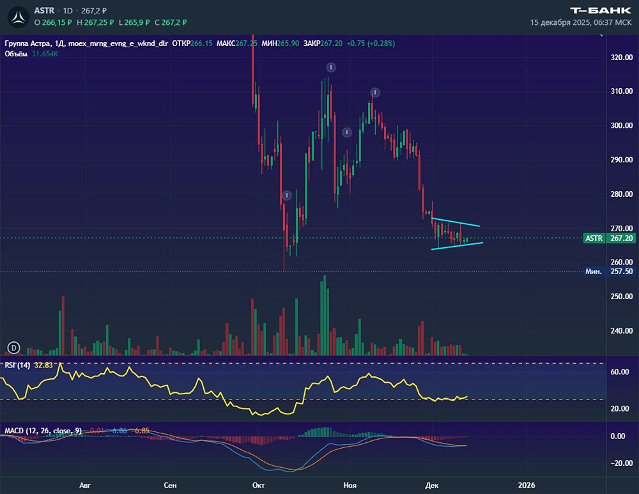Screen dimensions: 639x494
Task: Click the orange MACD signal value '-6.85'
Action: click(x=141, y=431)
